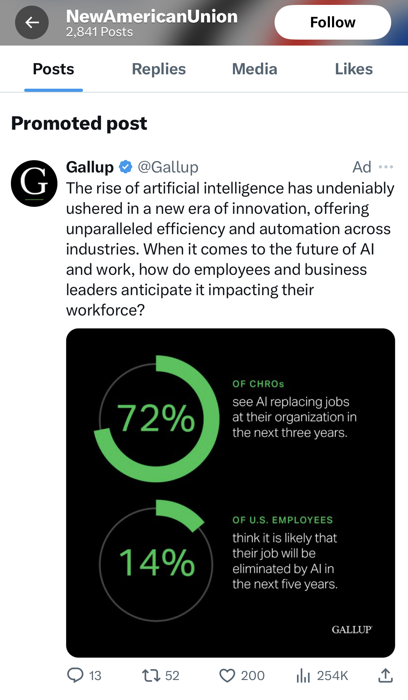Tap the back arrow button
Viewport: 408px width, 700px height.
click(x=32, y=22)
